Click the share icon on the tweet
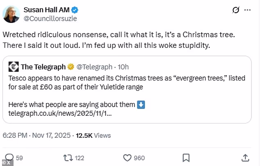 click(245, 157)
